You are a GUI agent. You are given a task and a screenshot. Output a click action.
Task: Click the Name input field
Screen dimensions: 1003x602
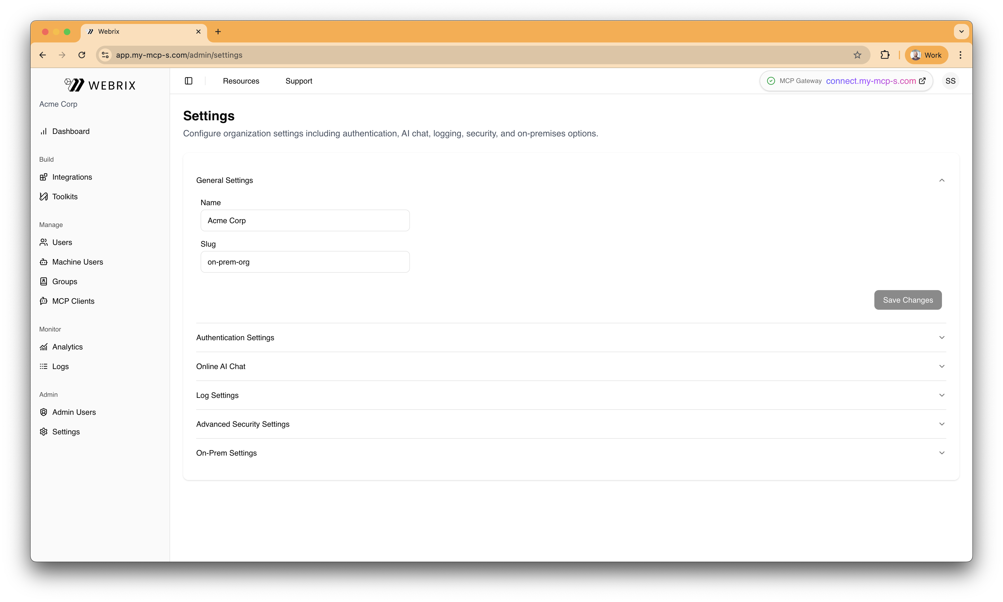click(x=305, y=220)
